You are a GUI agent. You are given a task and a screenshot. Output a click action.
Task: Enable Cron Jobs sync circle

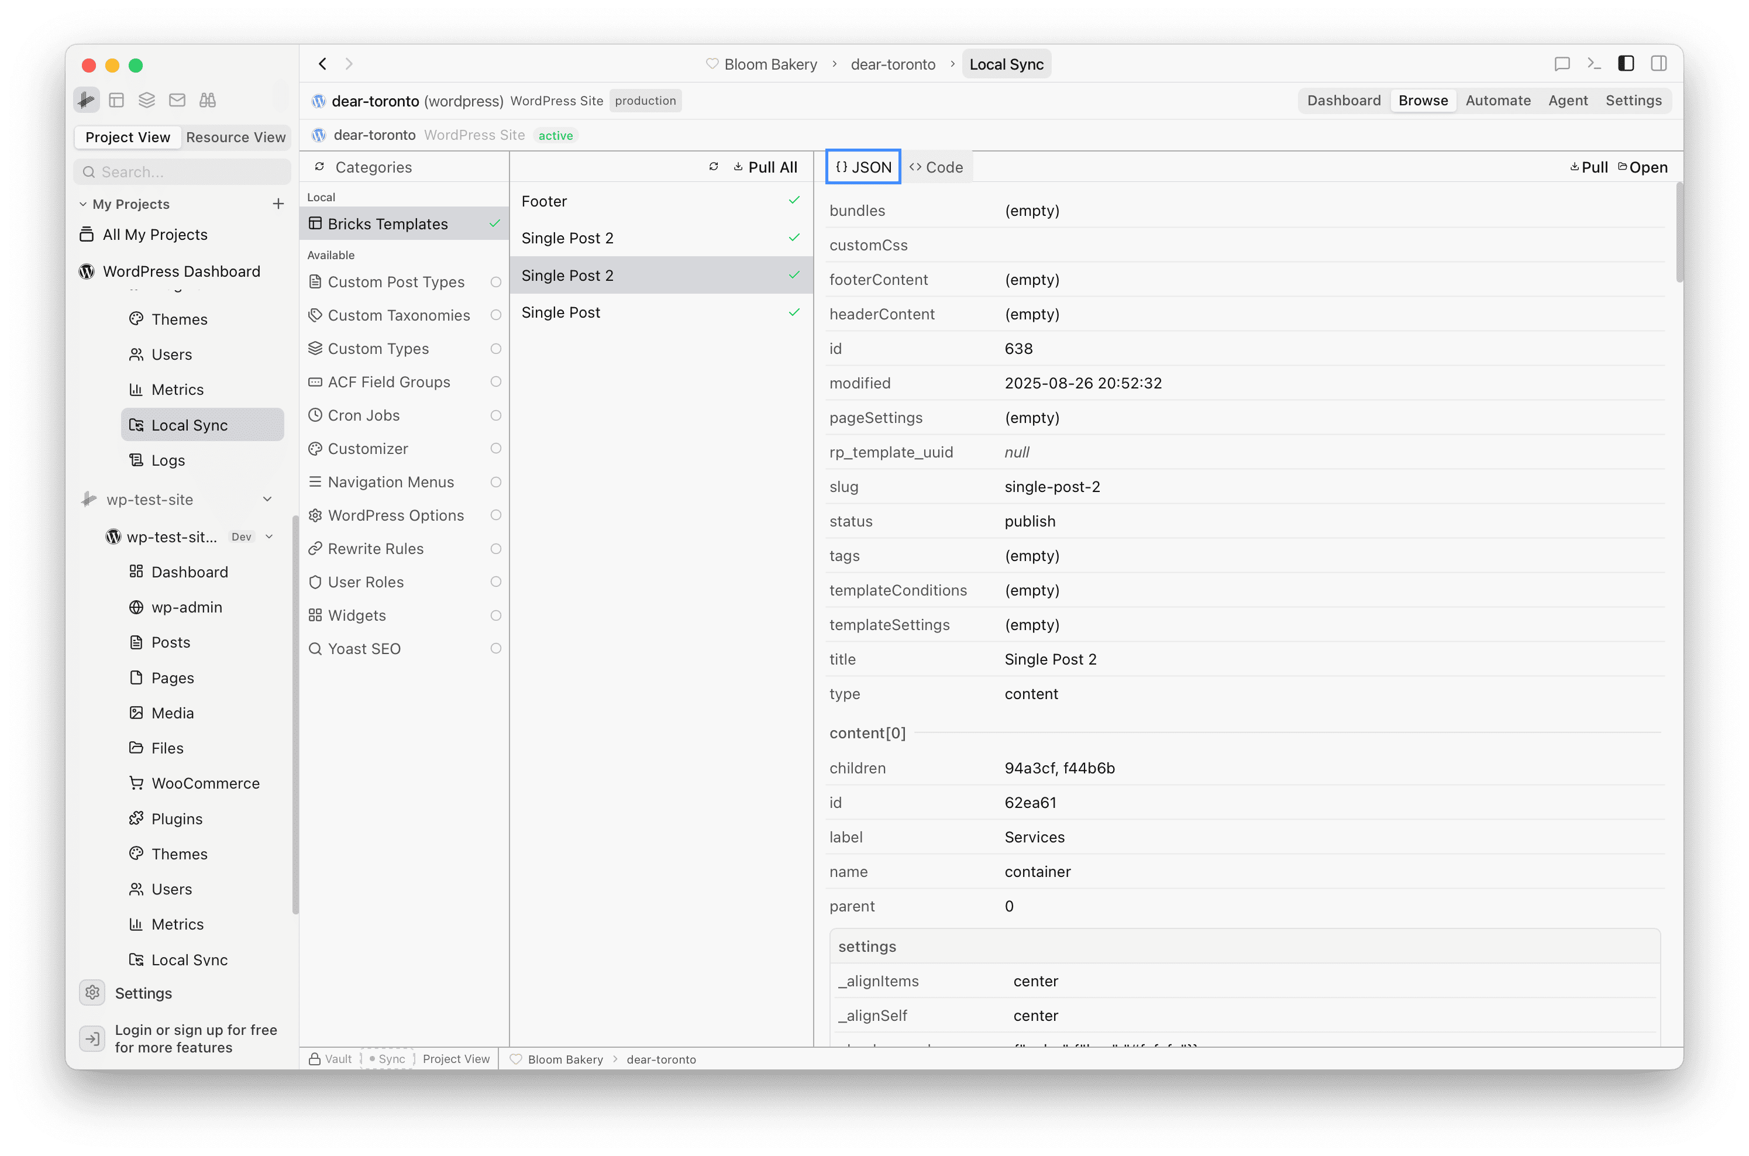pyautogui.click(x=496, y=415)
